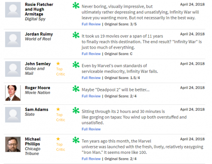
Task: Open Roger Moore's Full Review link
Action: coord(91,96)
